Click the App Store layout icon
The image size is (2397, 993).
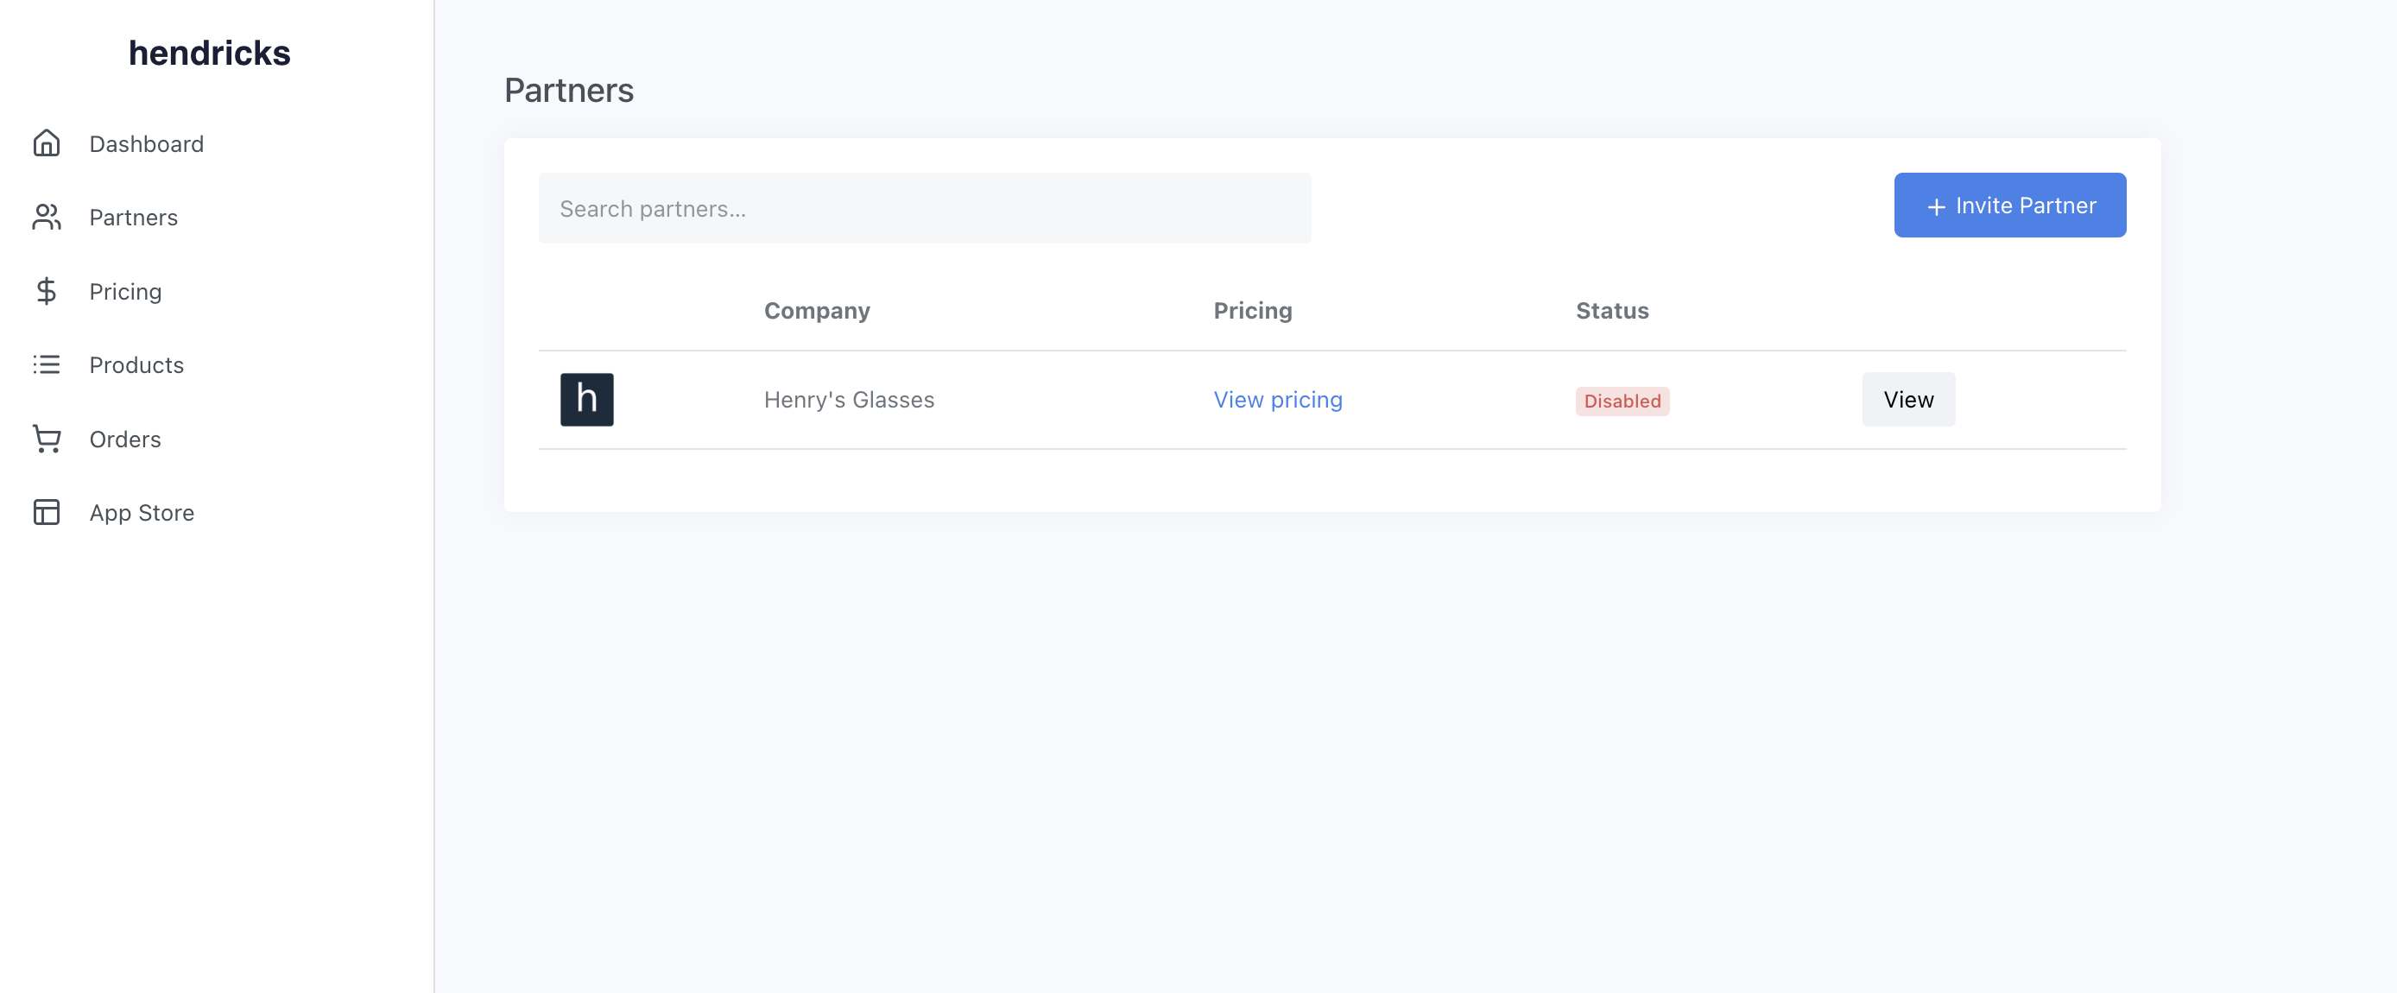tap(47, 512)
